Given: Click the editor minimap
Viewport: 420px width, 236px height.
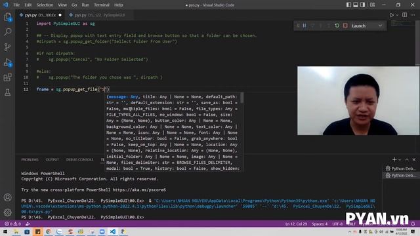Looking at the screenshot, I should [402, 24].
